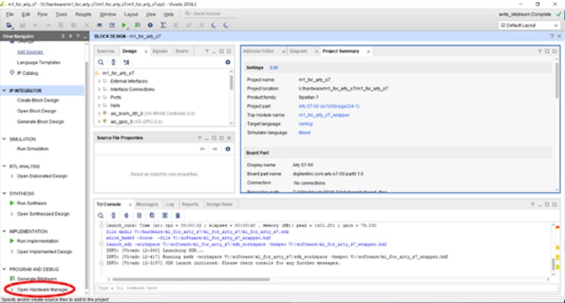The width and height of the screenshot is (565, 303).
Task: Minimize the Flow Navigator panel
Action: [x=85, y=37]
